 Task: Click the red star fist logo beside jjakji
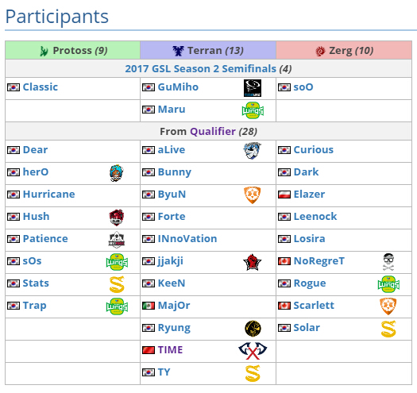(252, 262)
